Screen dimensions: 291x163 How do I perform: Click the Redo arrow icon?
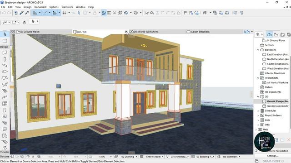click(9, 13)
